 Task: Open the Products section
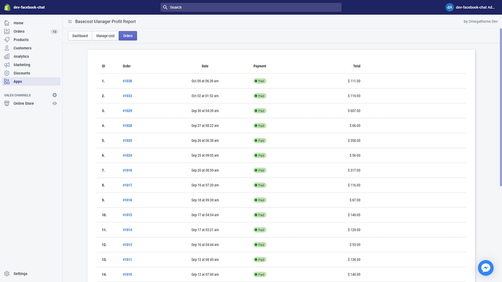click(21, 40)
